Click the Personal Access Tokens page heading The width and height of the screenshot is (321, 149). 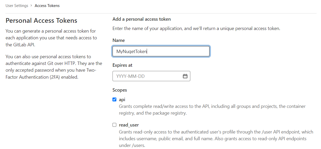[x=41, y=20]
